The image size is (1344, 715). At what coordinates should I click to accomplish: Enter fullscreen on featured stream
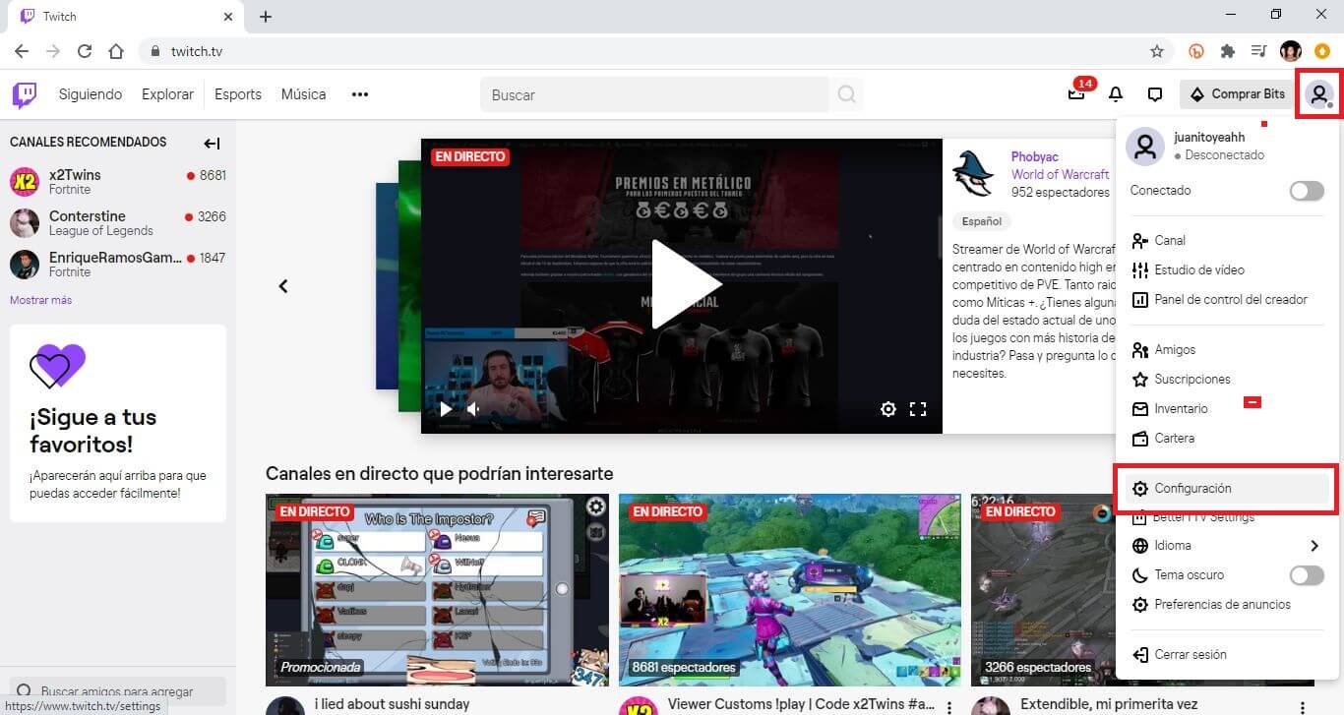tap(918, 409)
